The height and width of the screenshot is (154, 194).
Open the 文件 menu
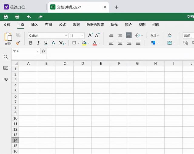7,25
